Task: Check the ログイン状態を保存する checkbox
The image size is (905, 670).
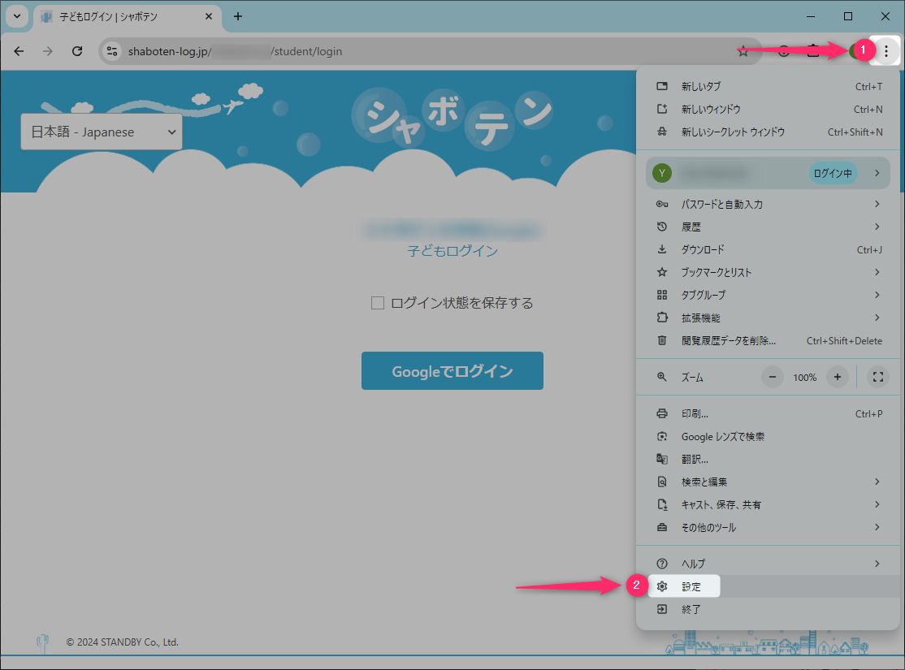Action: pyautogui.click(x=378, y=303)
